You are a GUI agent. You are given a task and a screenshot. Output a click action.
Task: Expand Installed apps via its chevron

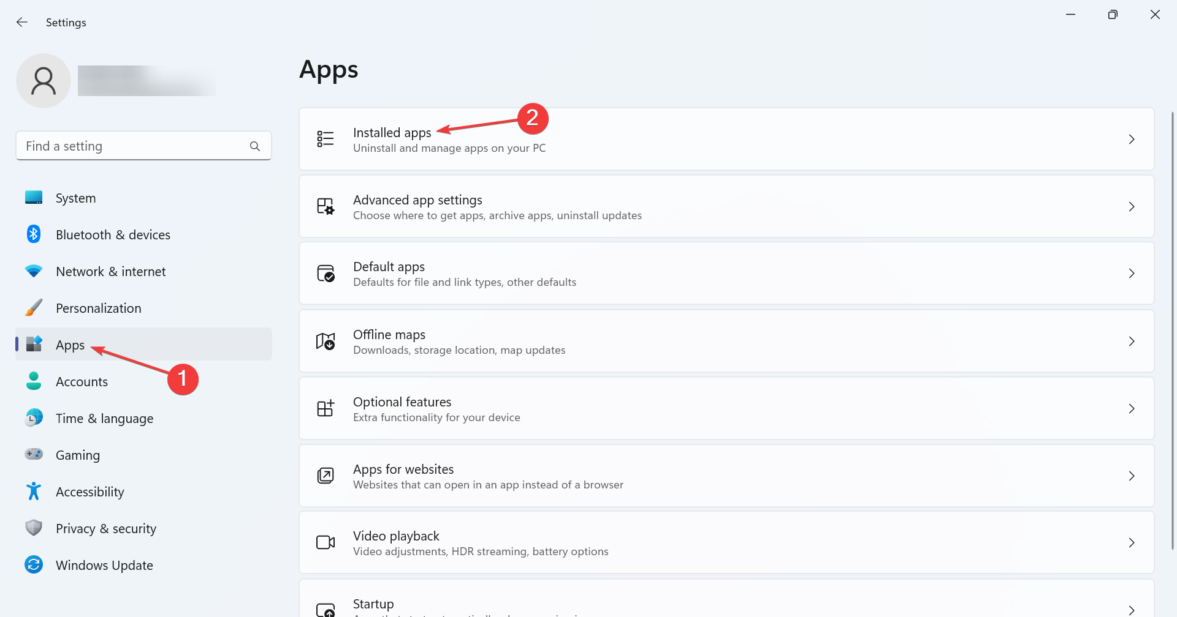[x=1132, y=140]
